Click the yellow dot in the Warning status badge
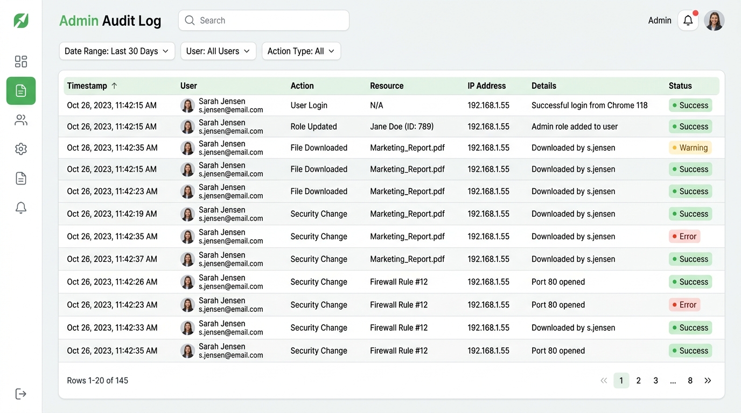The image size is (741, 413). [x=674, y=148]
